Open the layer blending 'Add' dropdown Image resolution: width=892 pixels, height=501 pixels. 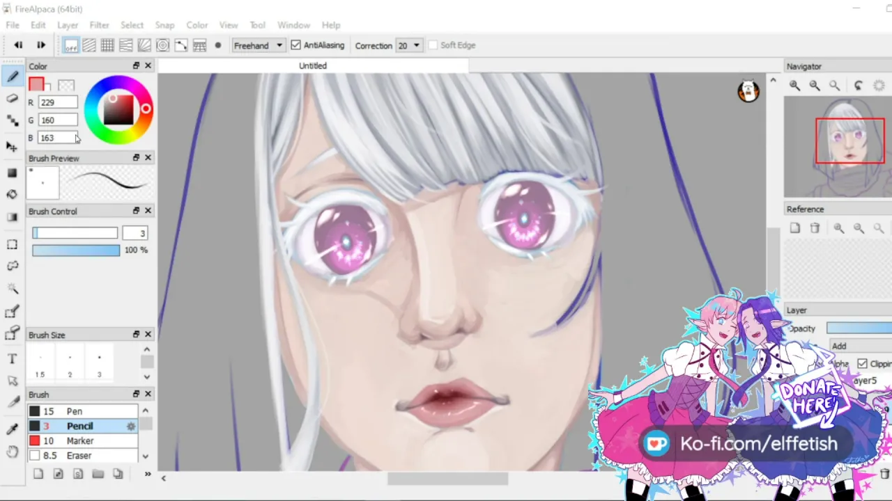860,346
